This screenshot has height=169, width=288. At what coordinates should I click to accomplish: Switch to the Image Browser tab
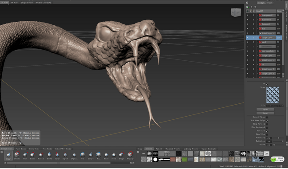[x=27, y=3]
